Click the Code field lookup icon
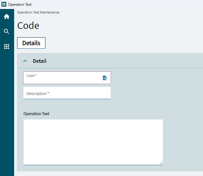 105,78
